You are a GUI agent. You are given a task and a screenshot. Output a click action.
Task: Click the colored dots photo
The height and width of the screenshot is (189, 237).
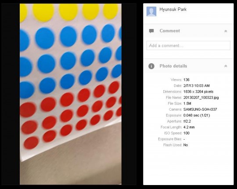[x=71, y=94]
